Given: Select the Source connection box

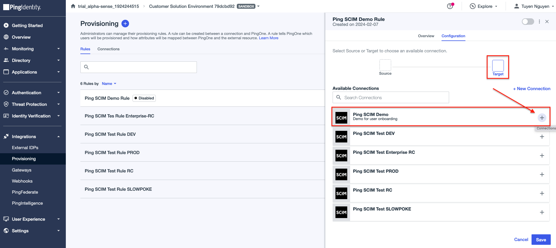Looking at the screenshot, I should [x=385, y=65].
